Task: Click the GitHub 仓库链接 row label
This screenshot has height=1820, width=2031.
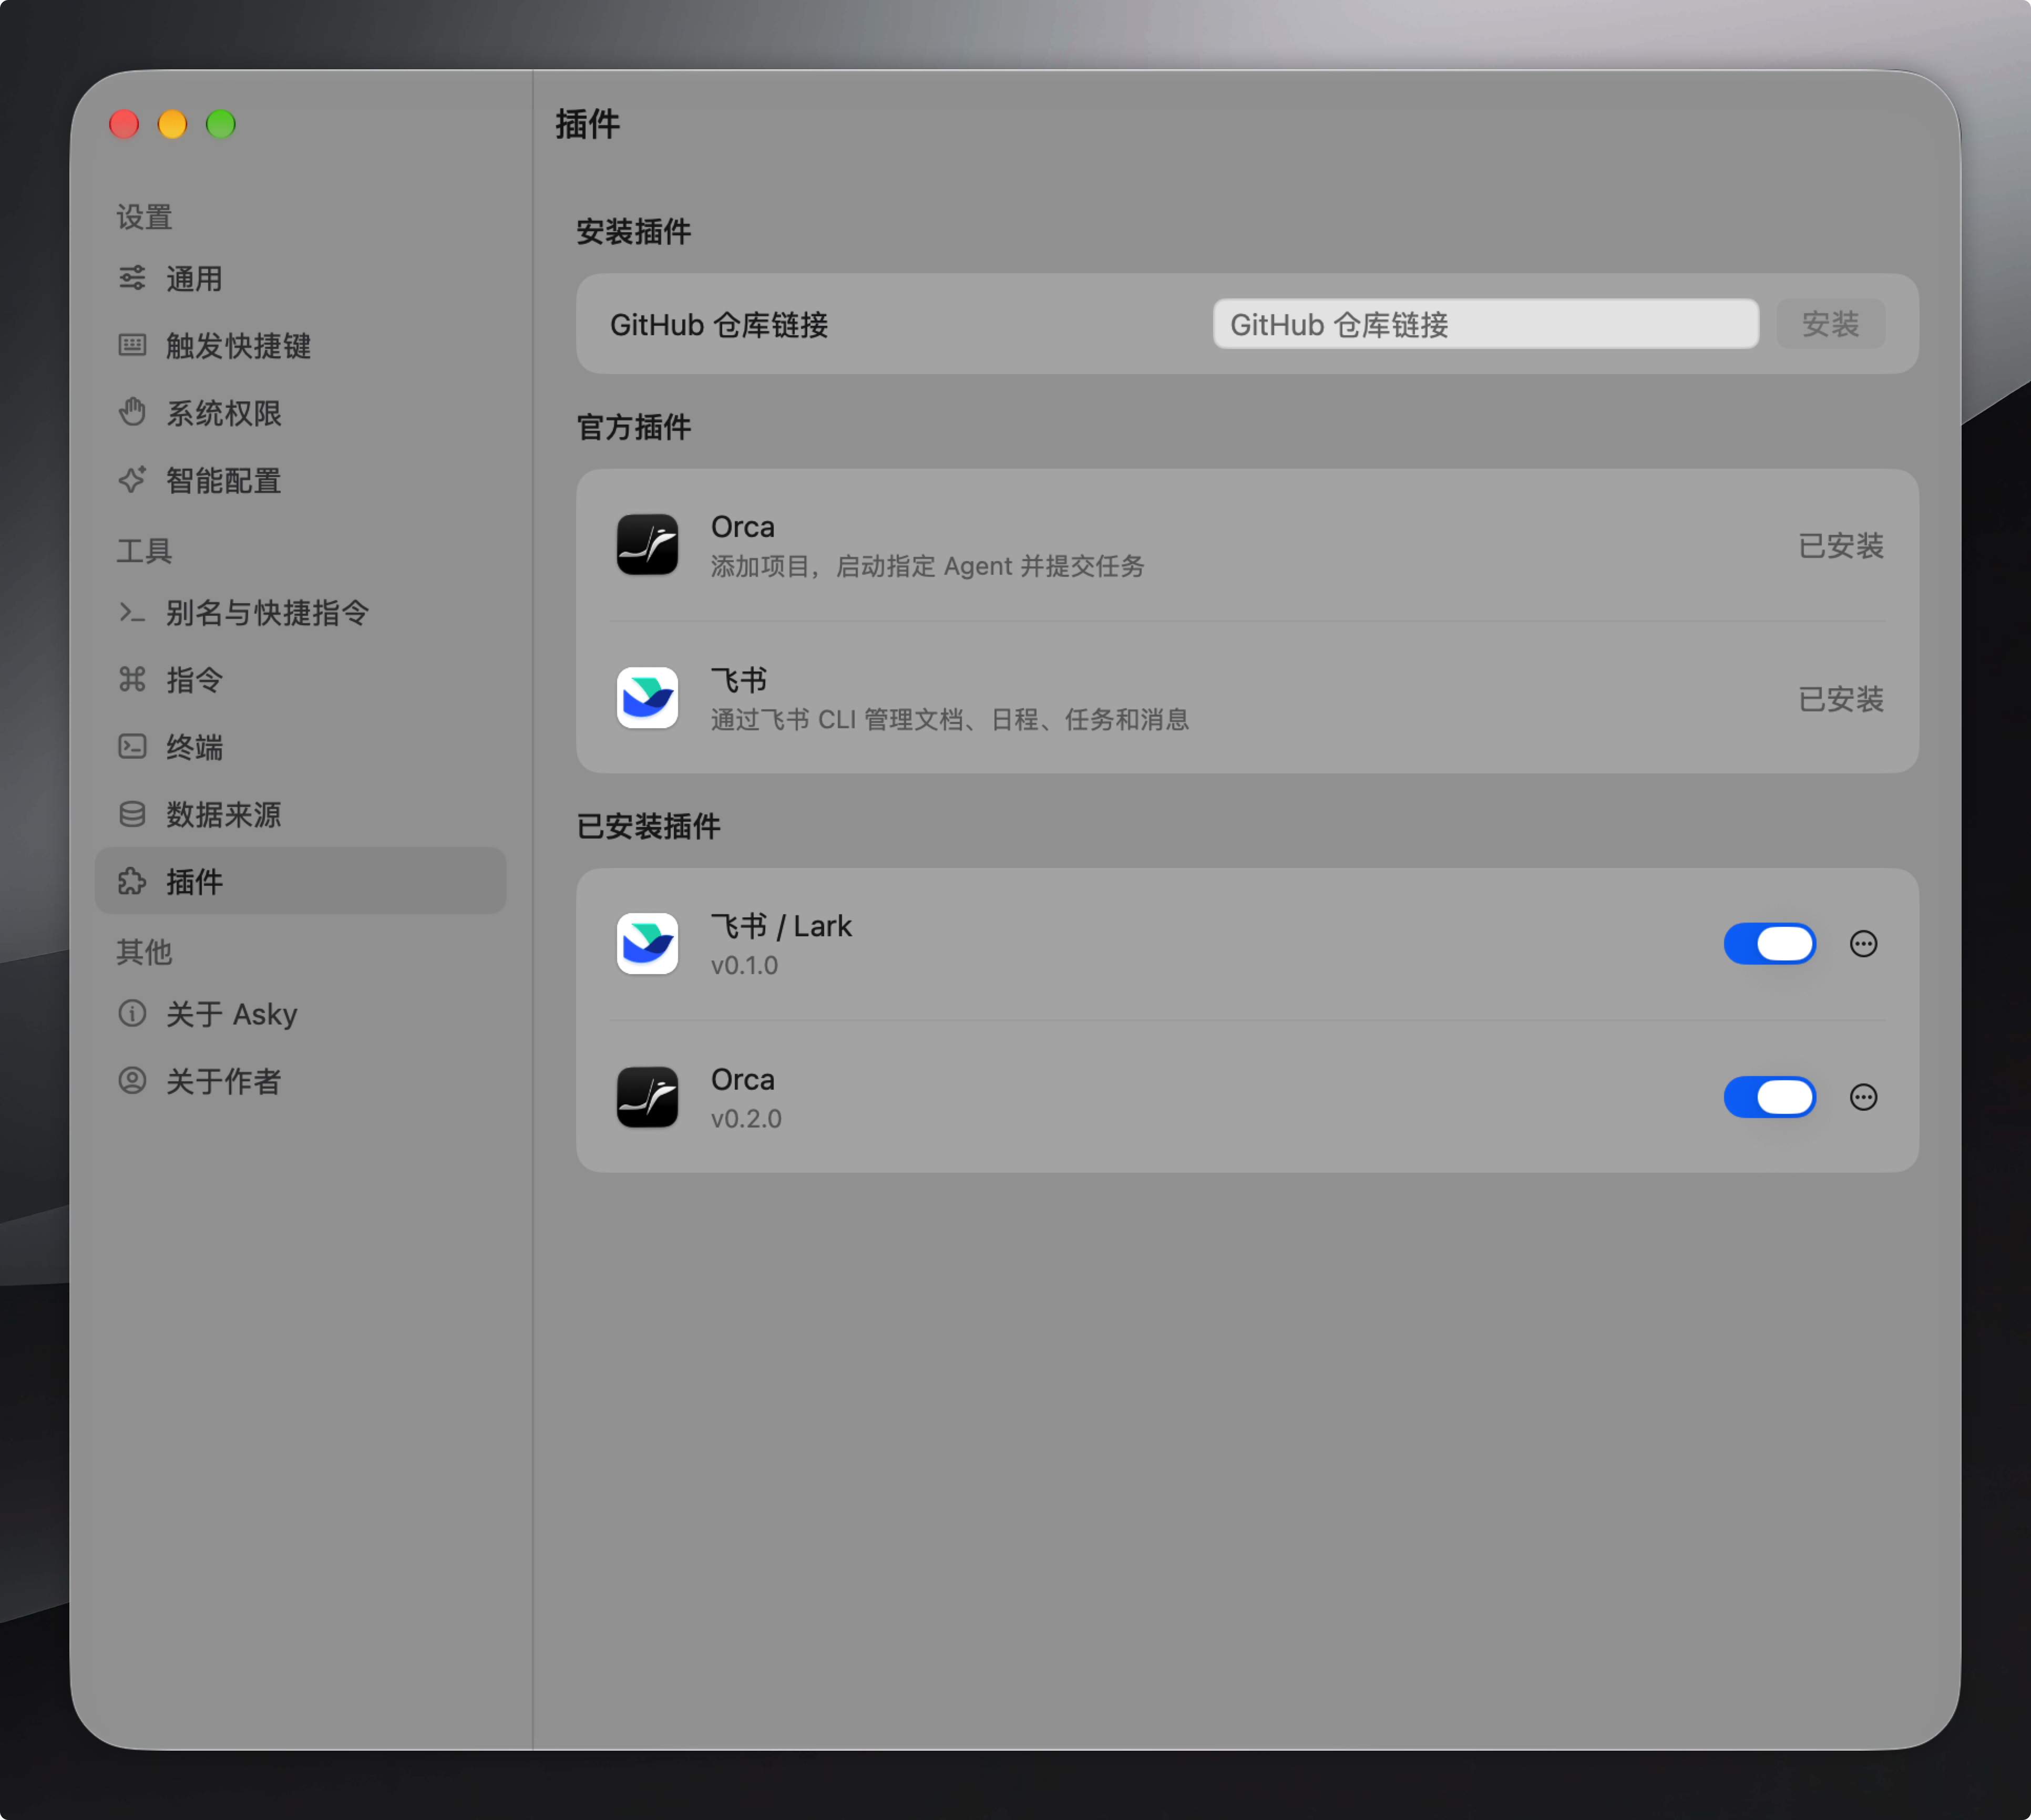Action: (719, 324)
